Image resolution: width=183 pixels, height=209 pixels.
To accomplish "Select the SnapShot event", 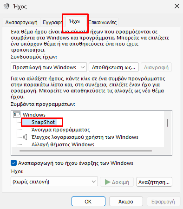I will (x=43, y=122).
